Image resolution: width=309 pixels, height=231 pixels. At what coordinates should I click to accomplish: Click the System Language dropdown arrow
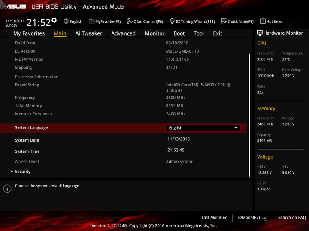point(236,128)
